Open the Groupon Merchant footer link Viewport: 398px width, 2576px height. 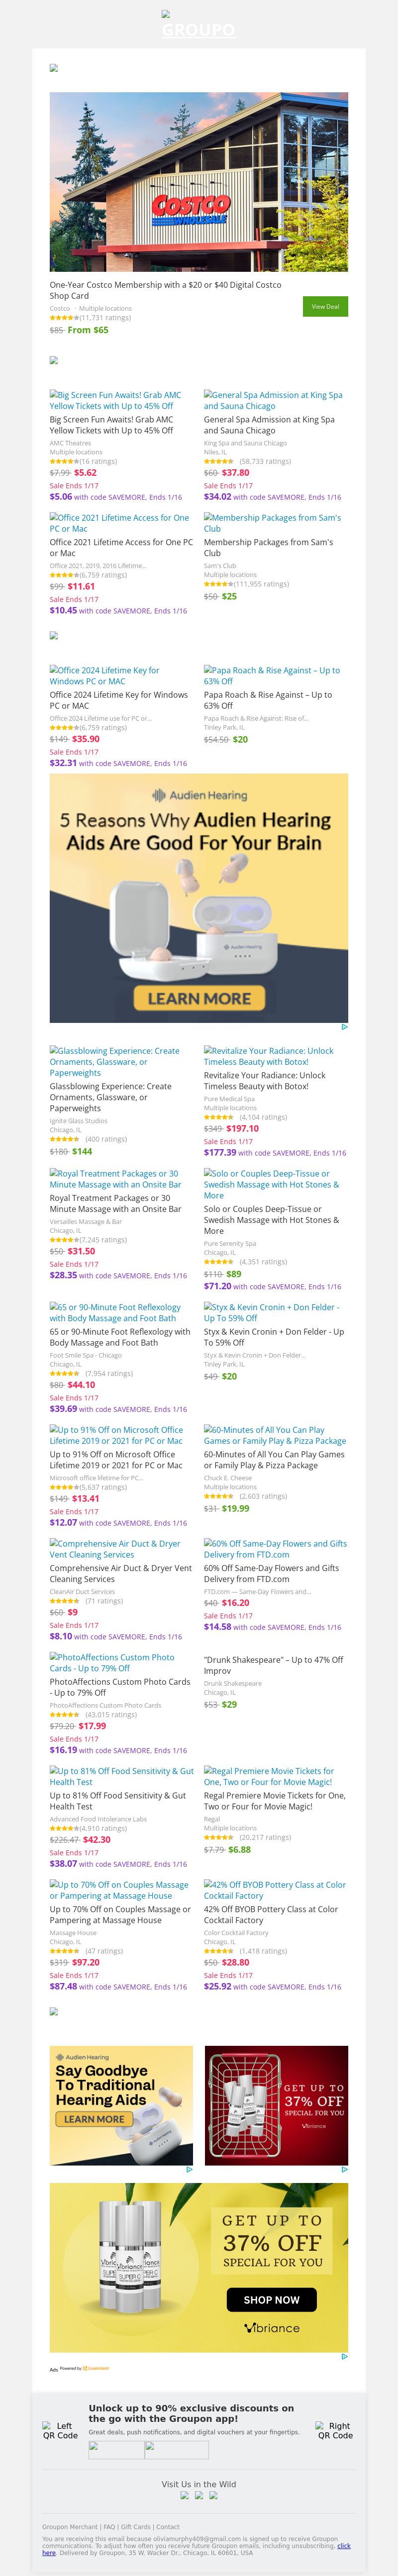click(x=70, y=2527)
